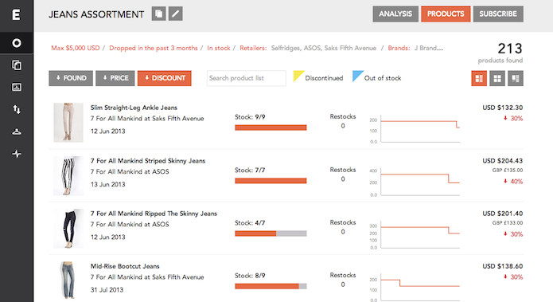
Task: Click the Subscribe button
Action: coord(498,14)
